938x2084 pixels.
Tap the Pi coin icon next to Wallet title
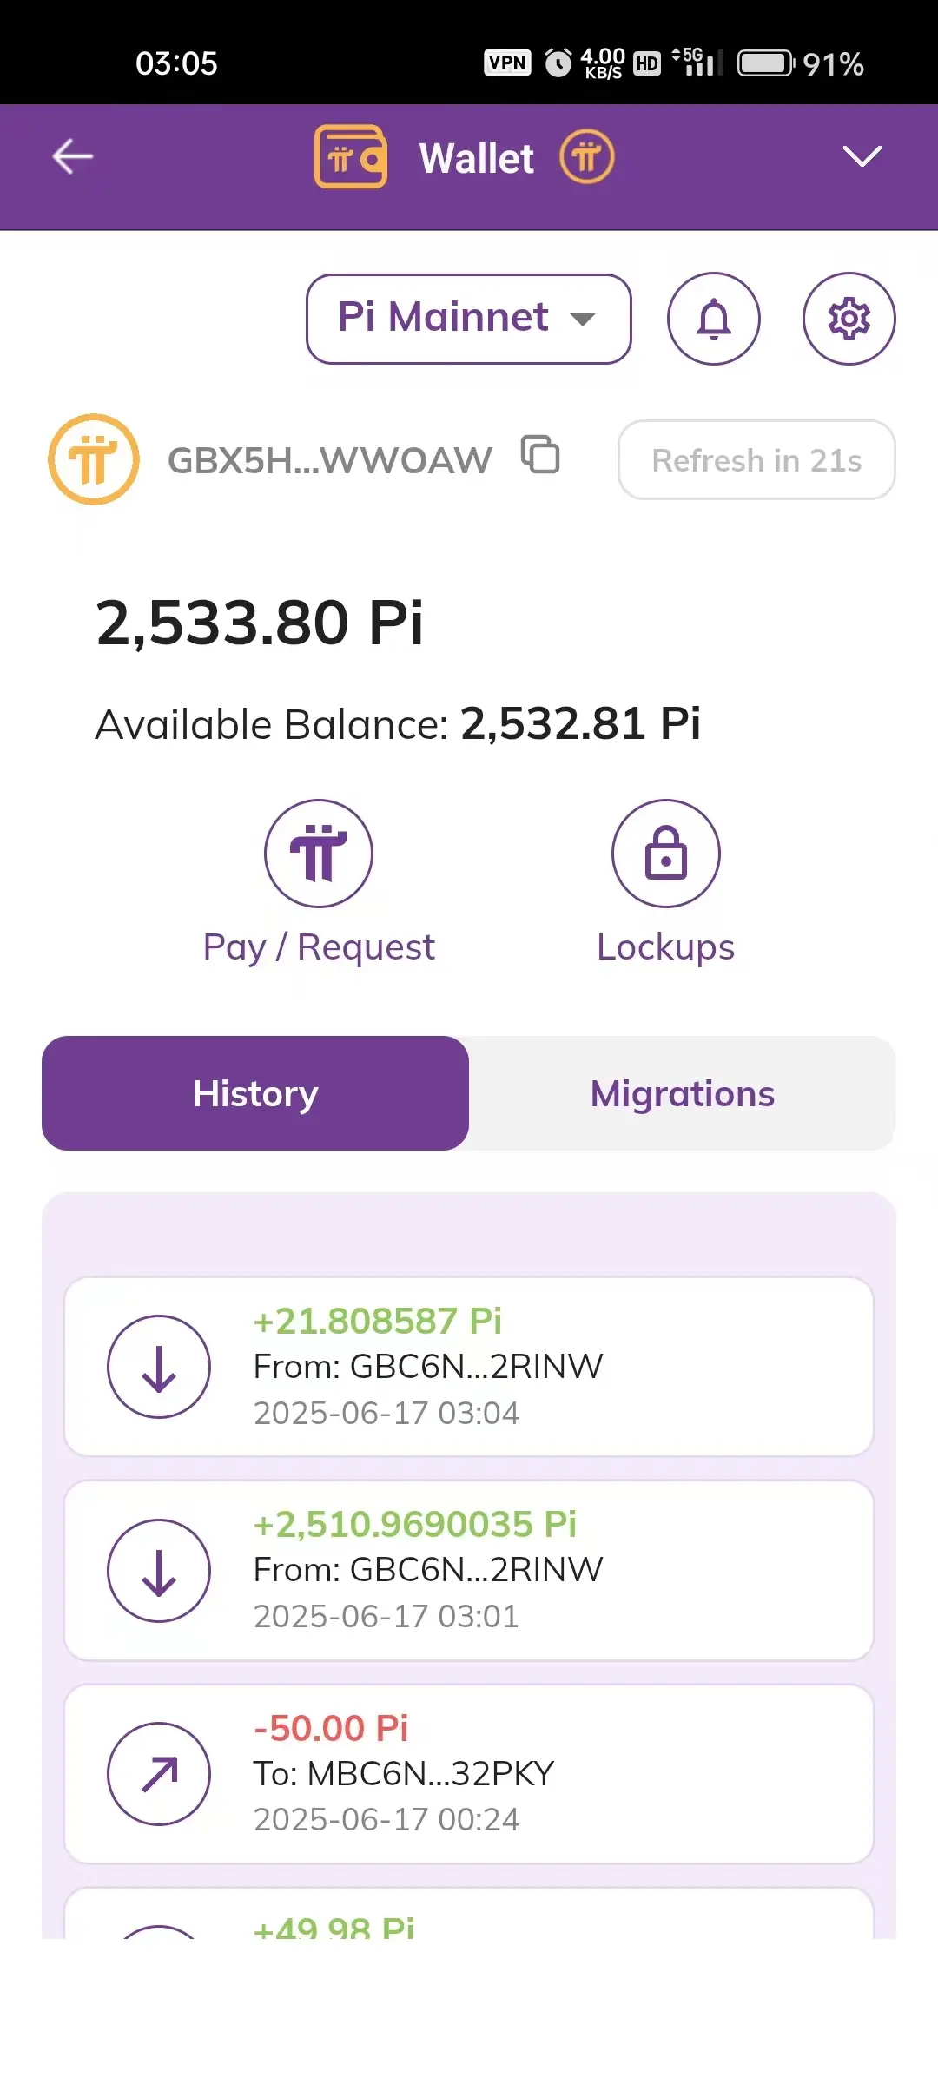click(x=587, y=157)
